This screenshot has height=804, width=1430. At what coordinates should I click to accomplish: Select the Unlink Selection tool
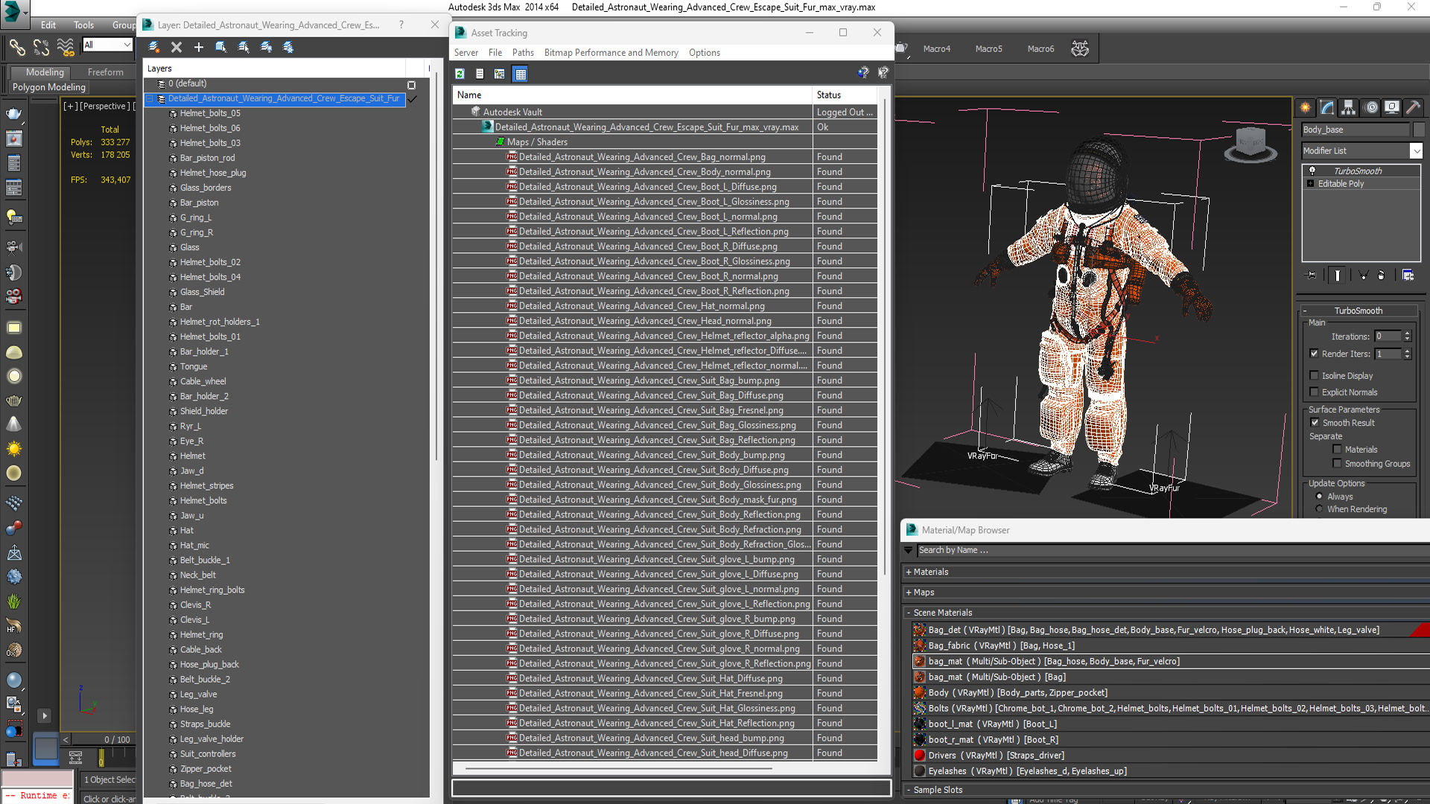(41, 48)
